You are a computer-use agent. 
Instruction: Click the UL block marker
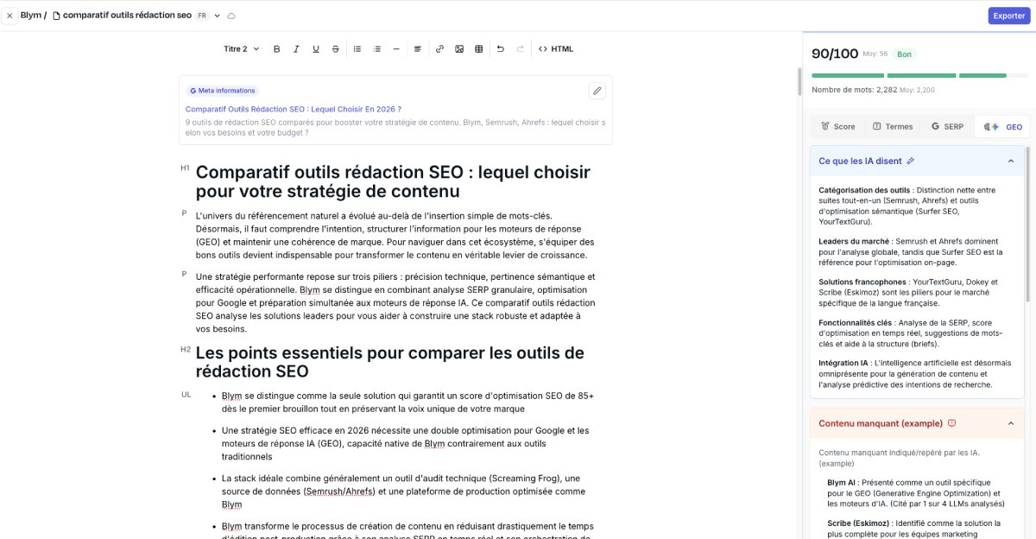186,394
